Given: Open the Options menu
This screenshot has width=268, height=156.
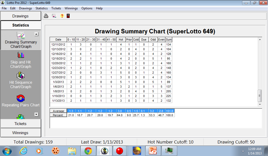Looking at the screenshot, I should pos(87,8).
